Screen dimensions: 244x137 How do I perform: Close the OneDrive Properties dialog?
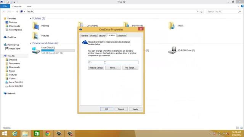pos(141,29)
